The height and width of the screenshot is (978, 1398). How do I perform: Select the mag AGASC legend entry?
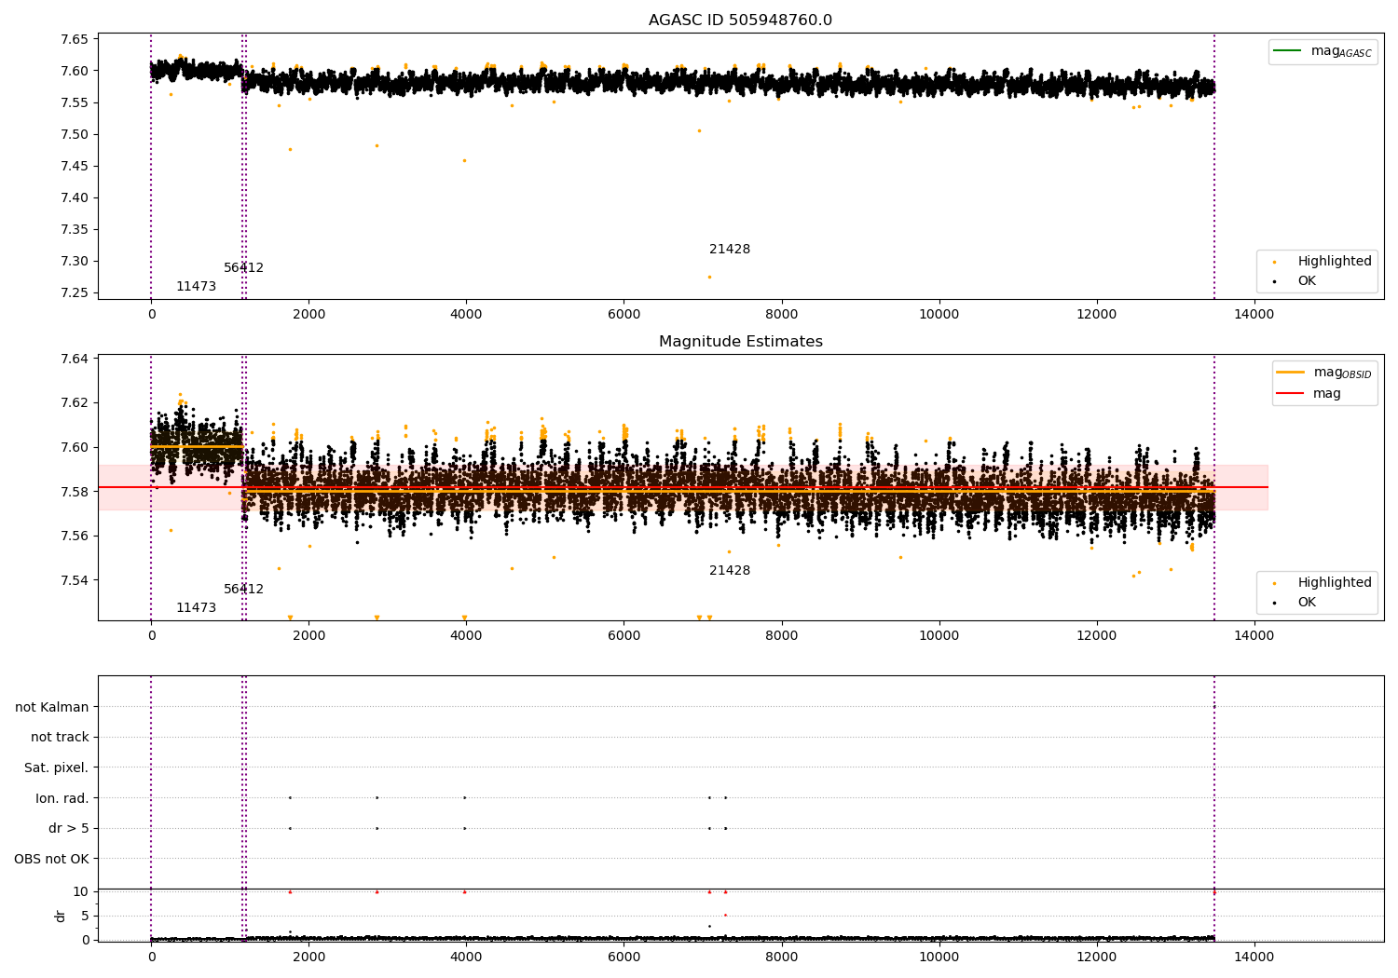click(1323, 51)
